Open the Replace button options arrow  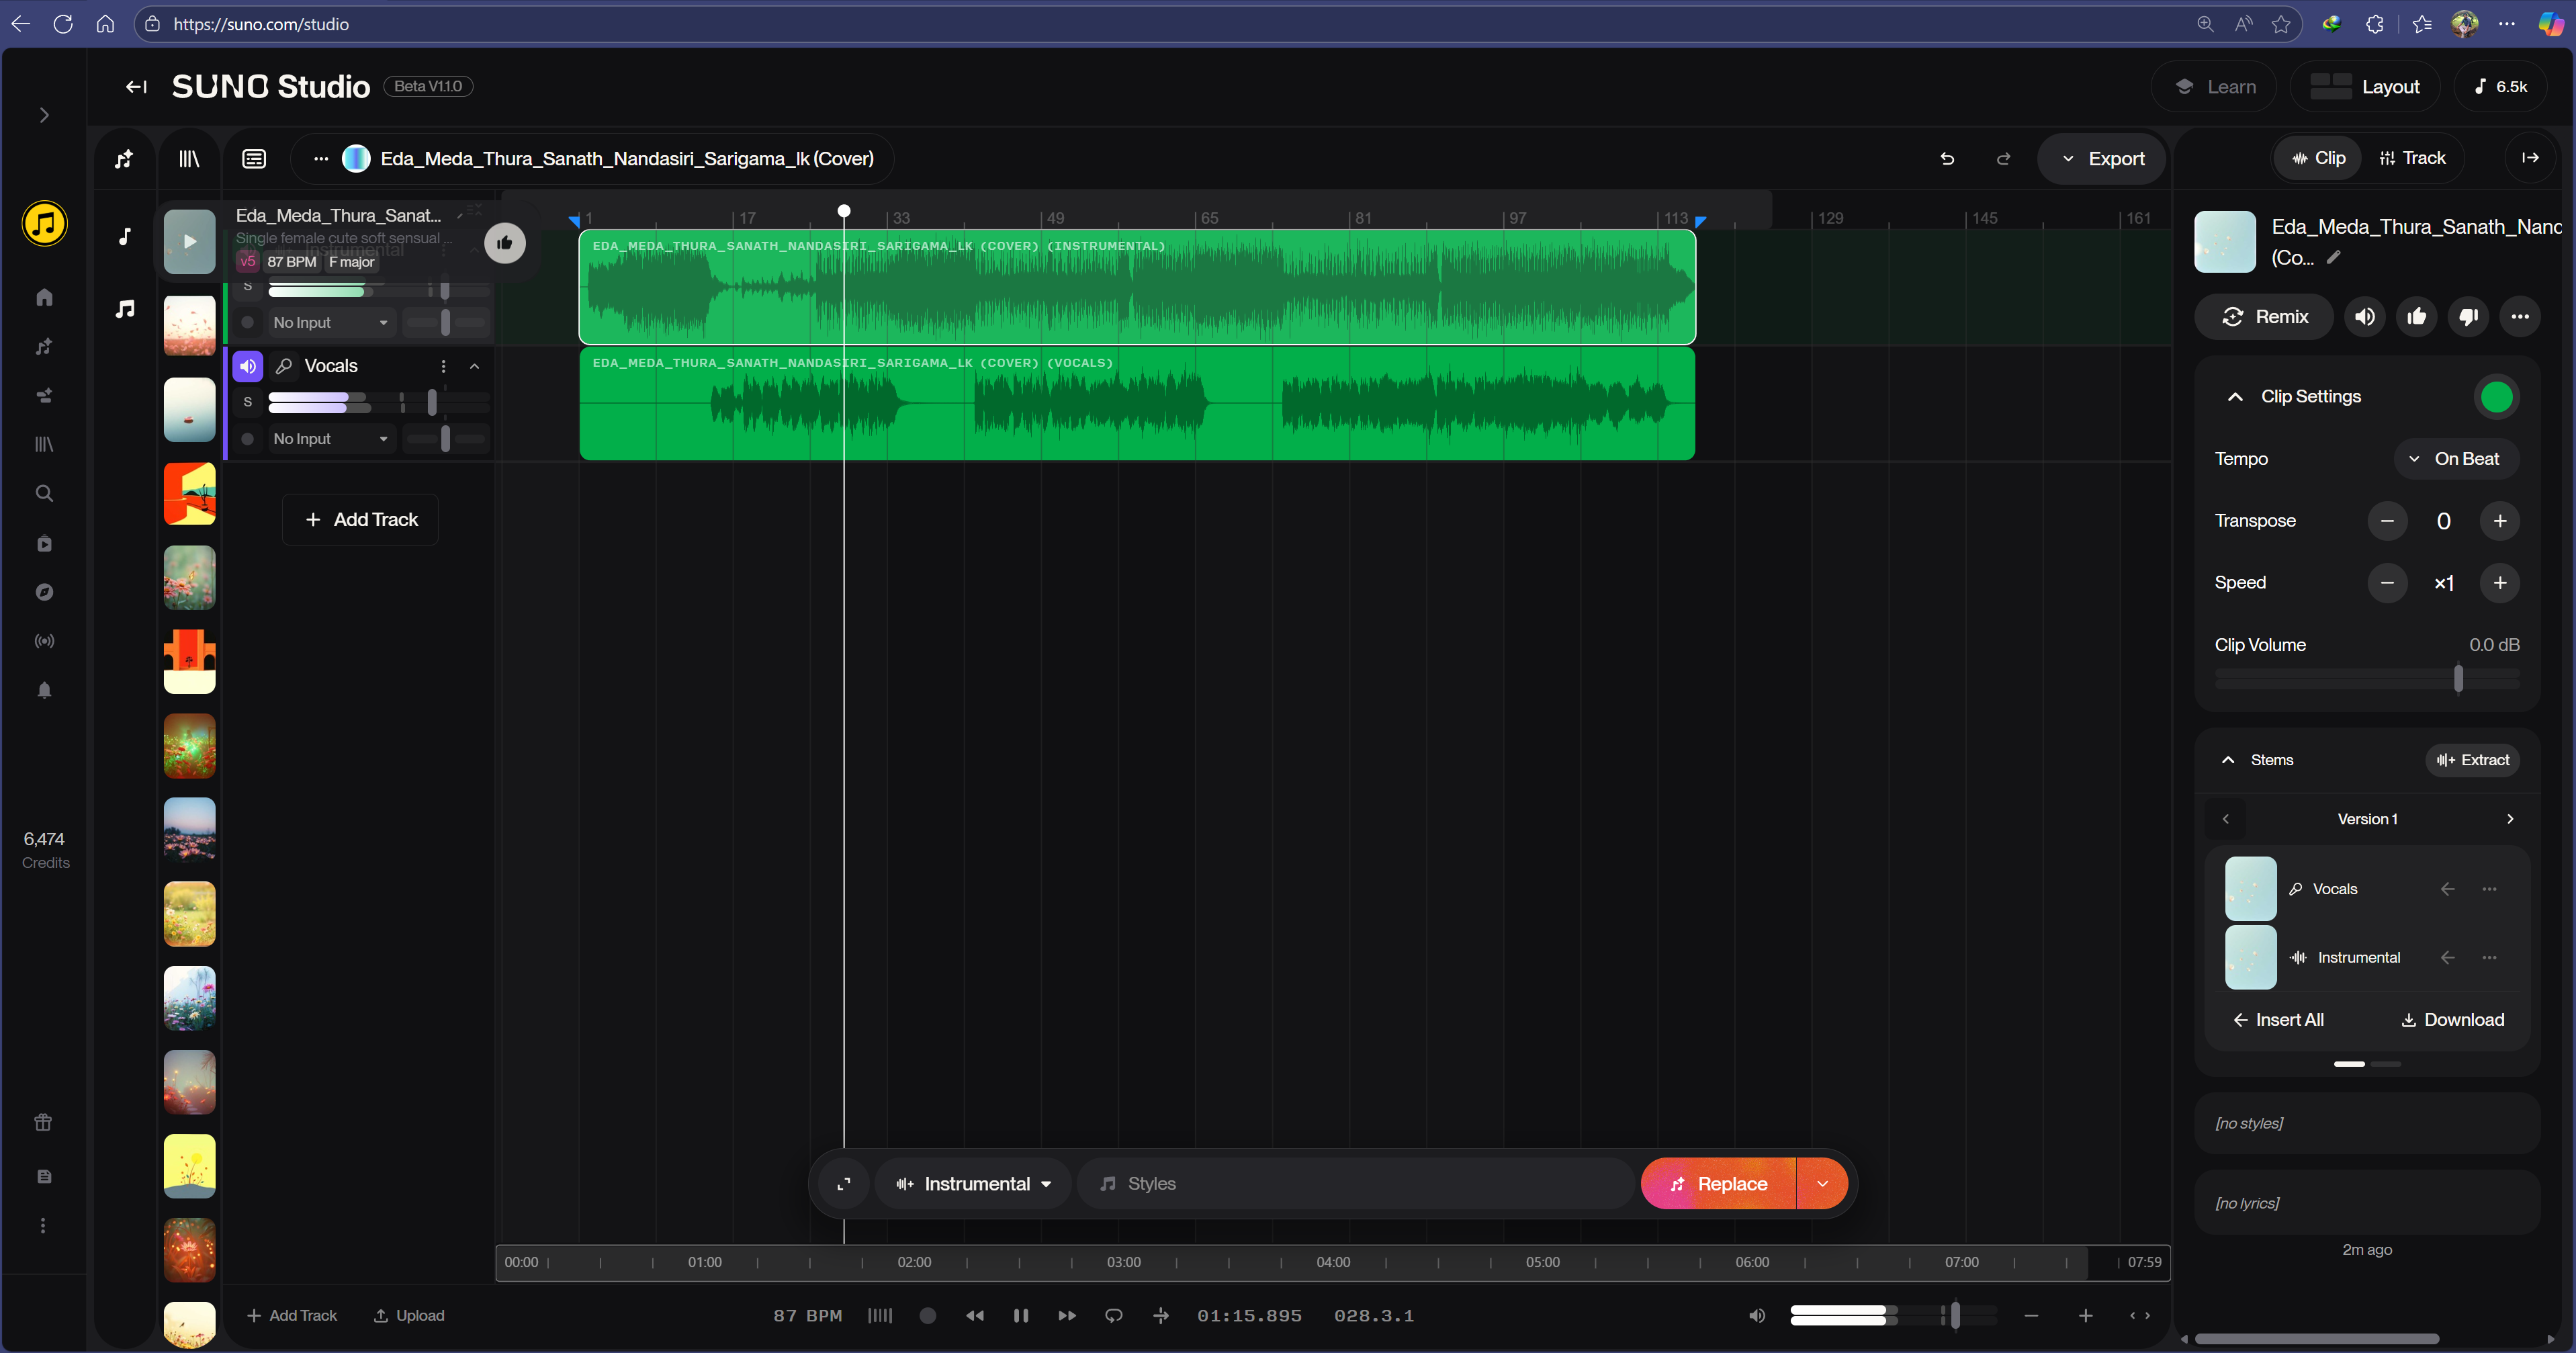click(x=1822, y=1184)
